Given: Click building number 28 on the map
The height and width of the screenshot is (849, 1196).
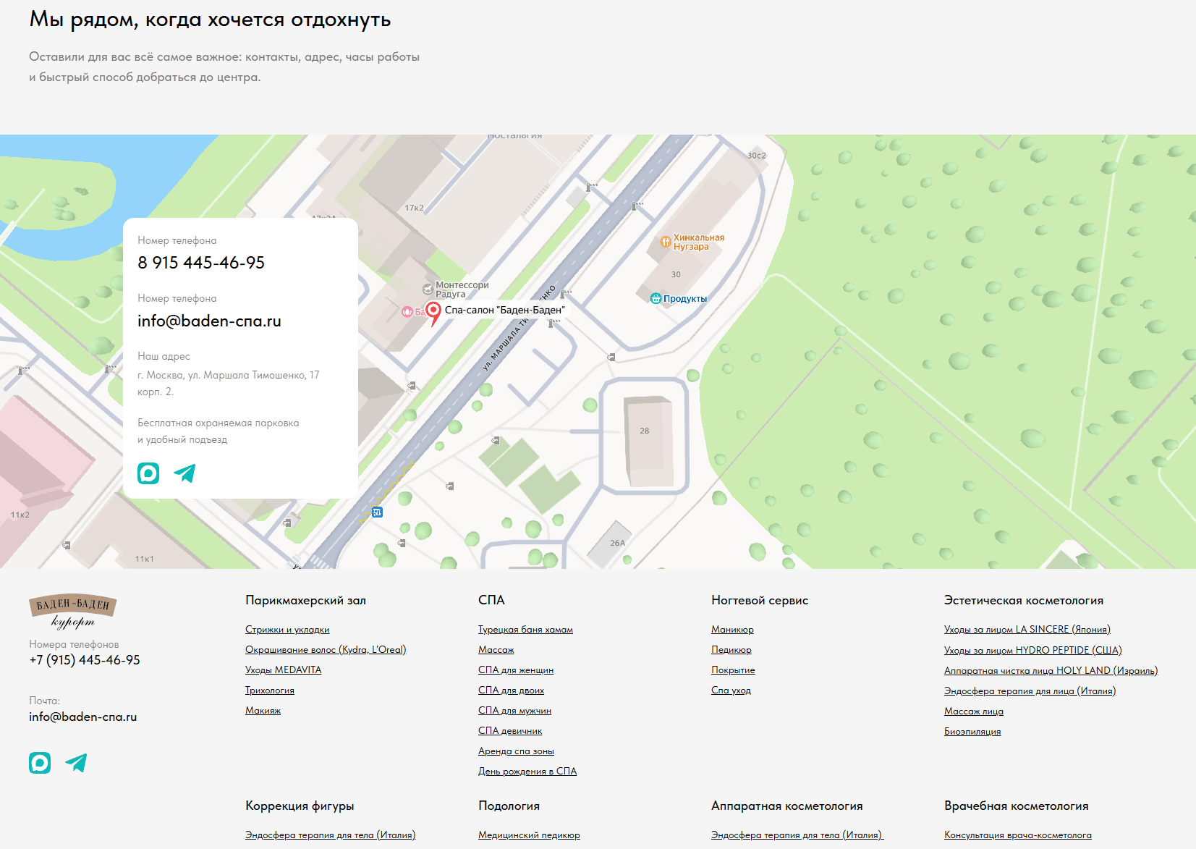Looking at the screenshot, I should 645,431.
